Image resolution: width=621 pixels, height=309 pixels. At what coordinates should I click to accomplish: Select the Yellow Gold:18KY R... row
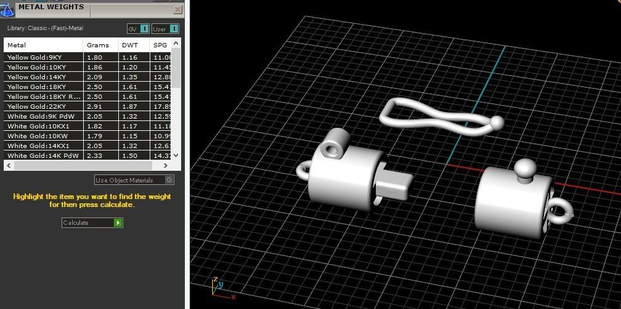point(88,97)
